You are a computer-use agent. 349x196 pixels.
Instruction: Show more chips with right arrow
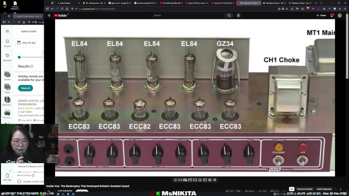[340, 189]
